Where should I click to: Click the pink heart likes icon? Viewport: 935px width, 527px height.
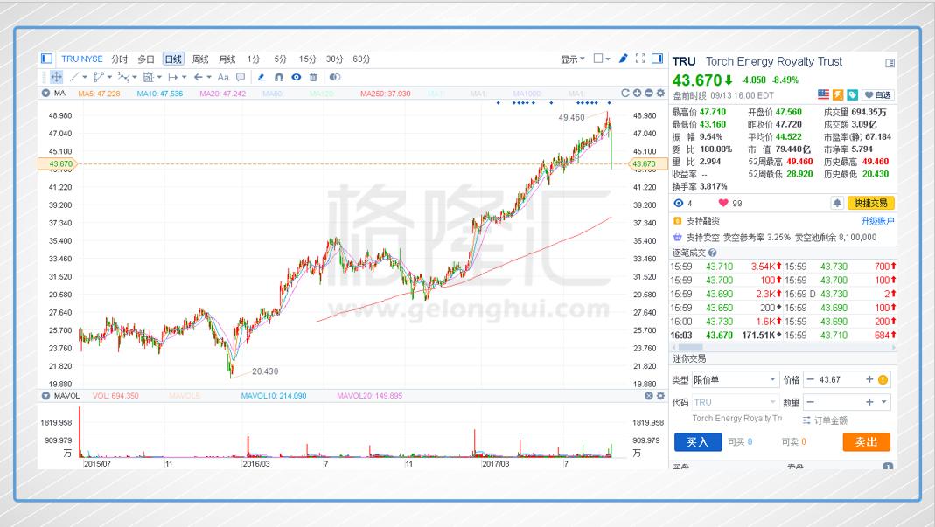click(x=723, y=204)
